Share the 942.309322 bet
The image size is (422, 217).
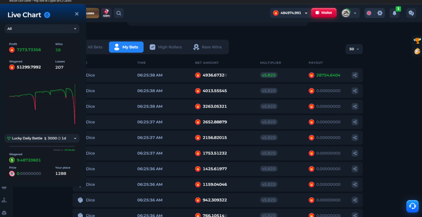[x=355, y=200]
